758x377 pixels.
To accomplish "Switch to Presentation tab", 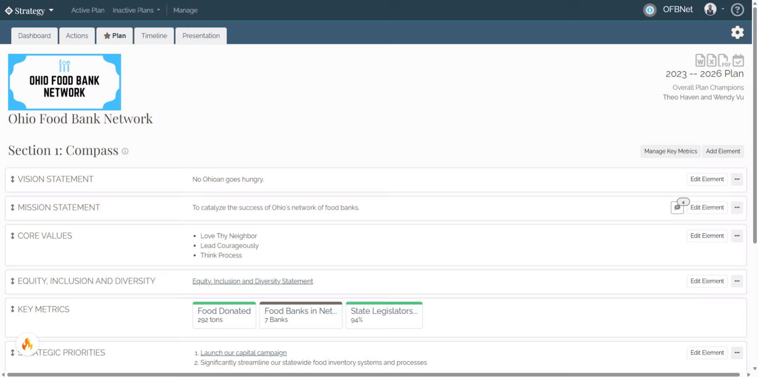I will (x=201, y=36).
